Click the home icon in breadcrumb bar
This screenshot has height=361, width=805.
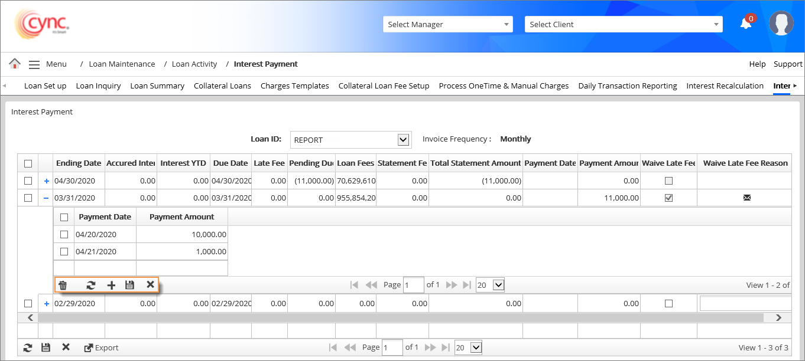click(x=15, y=64)
